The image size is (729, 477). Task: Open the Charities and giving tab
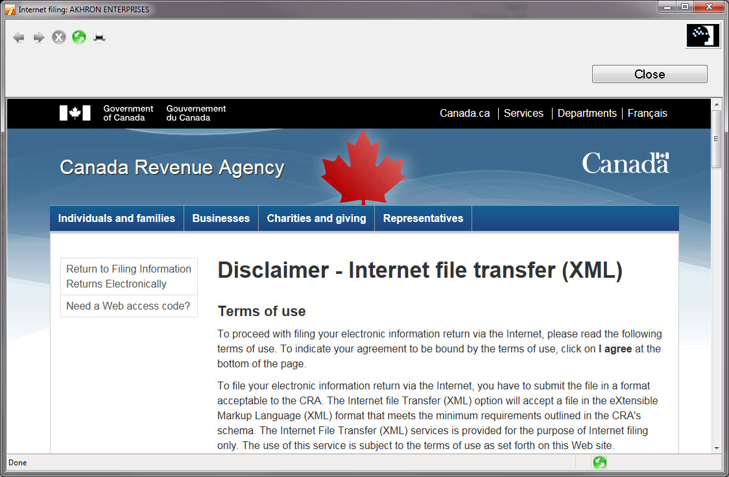317,218
